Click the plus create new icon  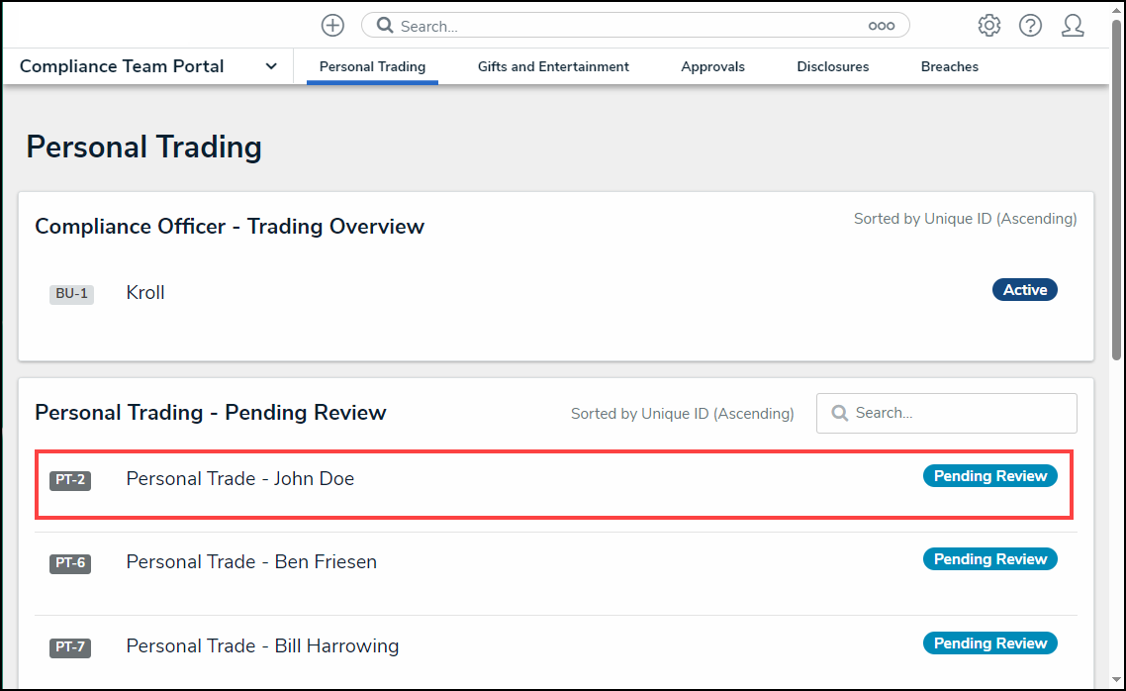pyautogui.click(x=332, y=26)
